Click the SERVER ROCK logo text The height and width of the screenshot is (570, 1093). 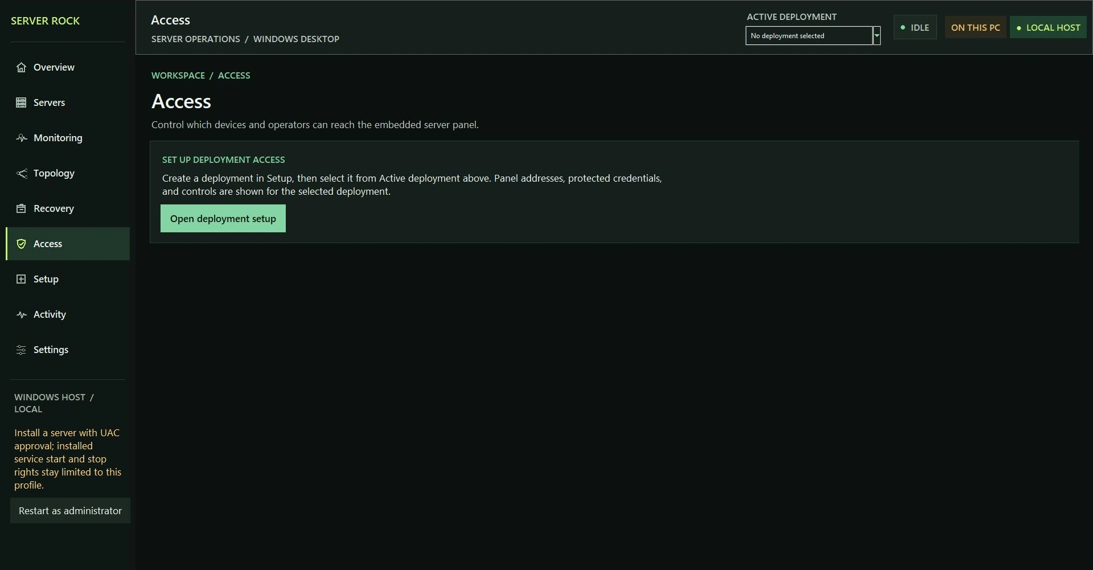pos(45,20)
